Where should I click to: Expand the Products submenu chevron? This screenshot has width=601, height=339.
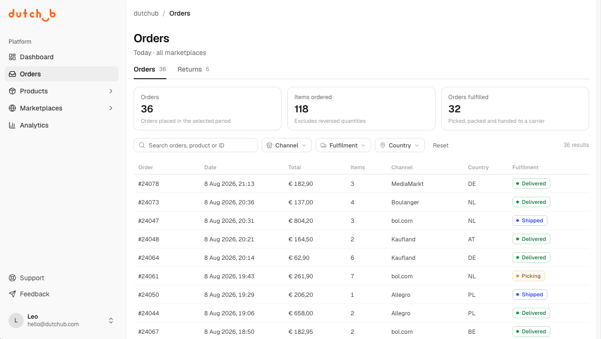point(111,91)
